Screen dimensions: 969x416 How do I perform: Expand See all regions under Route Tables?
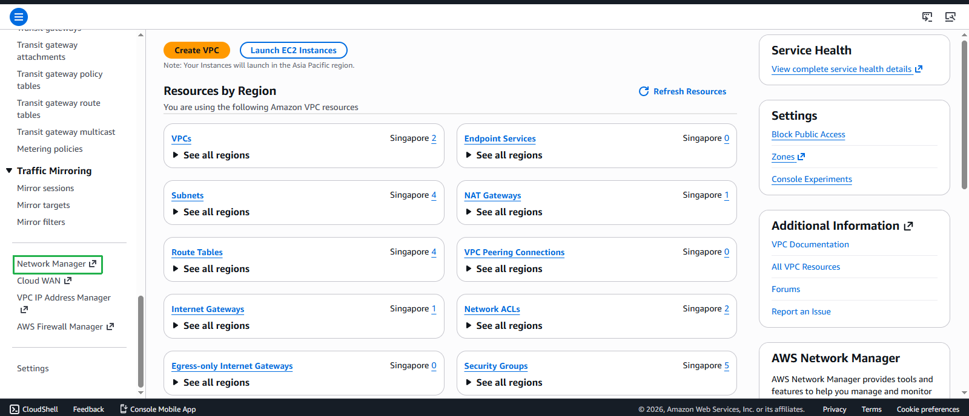[x=211, y=269]
